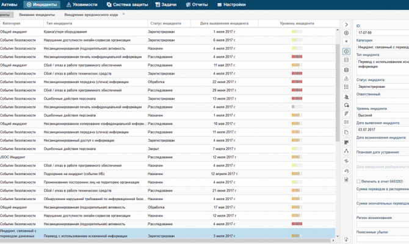The height and width of the screenshot is (244, 409).
Task: Open the Система защиты menu
Action: click(128, 4)
